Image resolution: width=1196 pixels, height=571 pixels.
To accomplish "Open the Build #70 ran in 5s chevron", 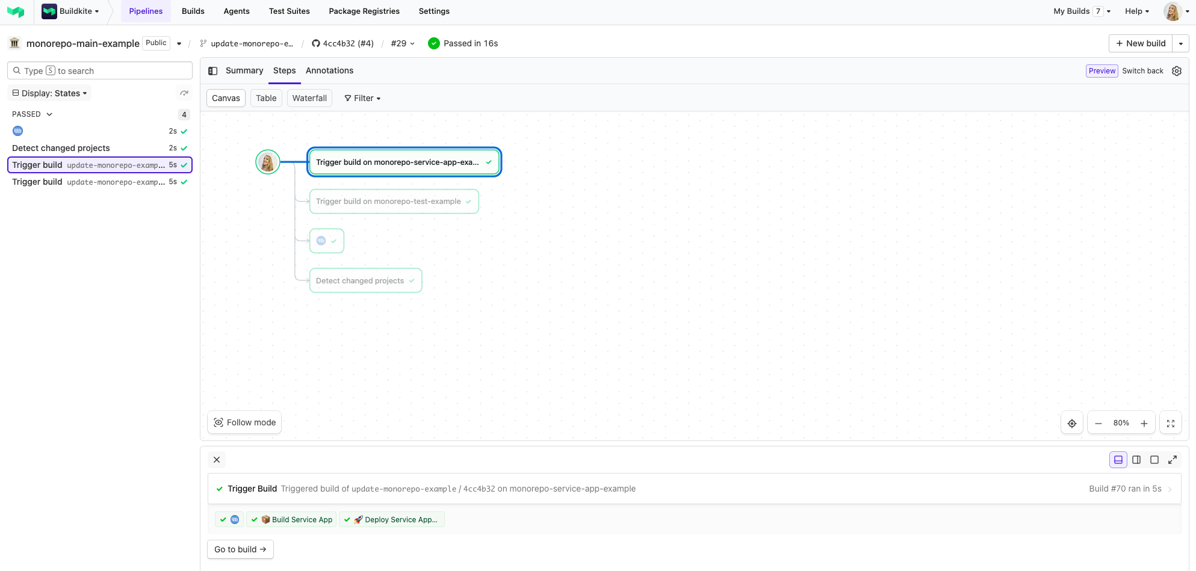I will pyautogui.click(x=1170, y=489).
